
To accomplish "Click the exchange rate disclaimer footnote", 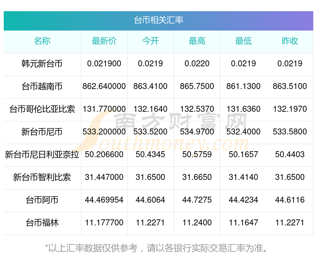I will point(156,248).
